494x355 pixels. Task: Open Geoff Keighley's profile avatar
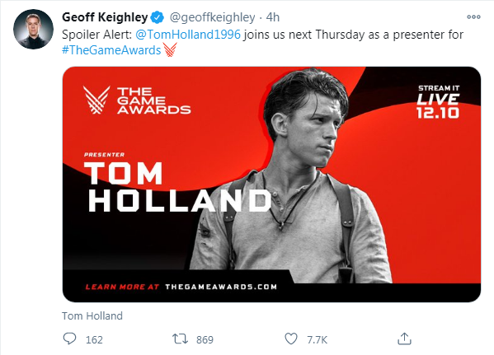(33, 29)
